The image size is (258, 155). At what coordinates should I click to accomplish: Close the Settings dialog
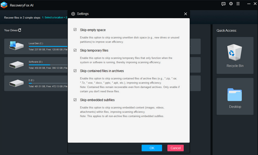coord(185,14)
